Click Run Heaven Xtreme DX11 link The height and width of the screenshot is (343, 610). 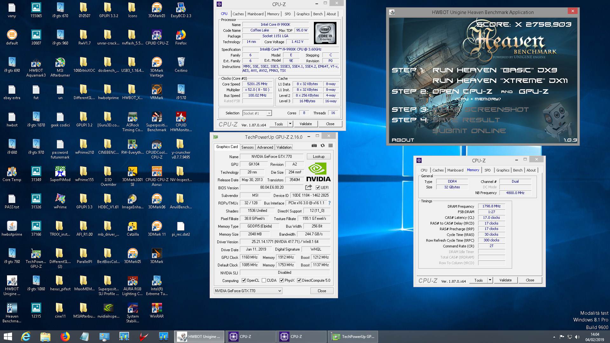click(x=500, y=81)
